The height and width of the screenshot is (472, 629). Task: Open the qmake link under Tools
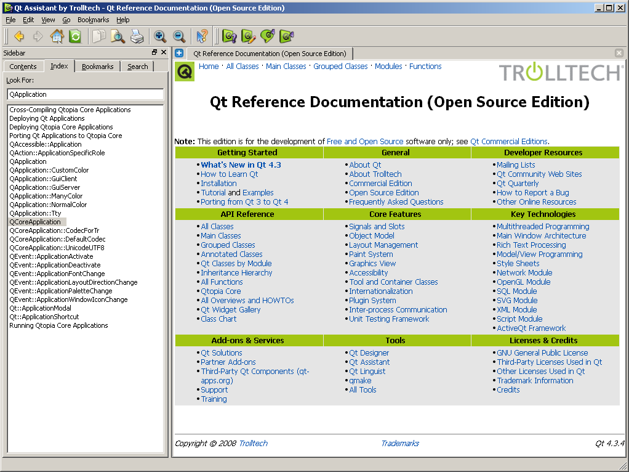pos(360,380)
